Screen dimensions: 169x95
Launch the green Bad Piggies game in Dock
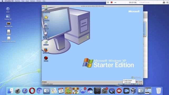click(68, 91)
